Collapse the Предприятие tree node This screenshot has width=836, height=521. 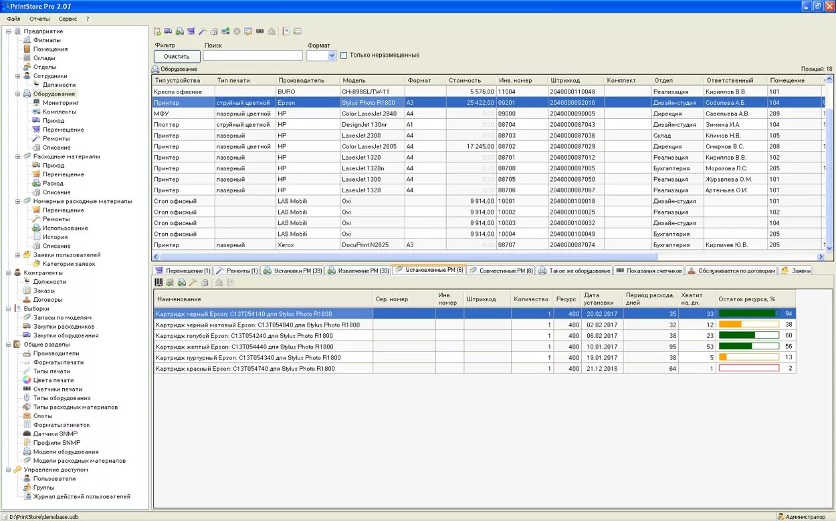tap(8, 31)
